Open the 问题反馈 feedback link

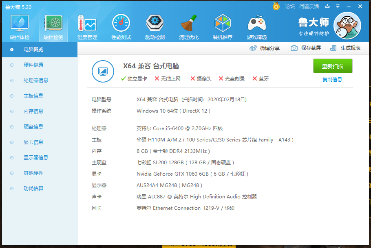[309, 7]
